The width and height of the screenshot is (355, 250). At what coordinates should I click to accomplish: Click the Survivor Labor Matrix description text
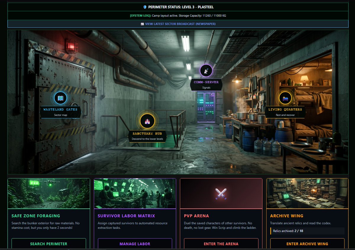(x=133, y=226)
